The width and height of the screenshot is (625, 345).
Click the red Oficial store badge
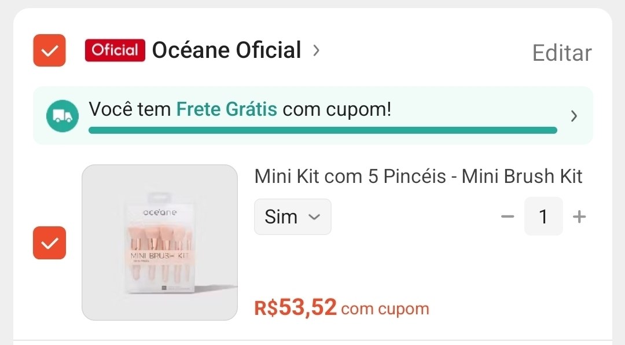pyautogui.click(x=115, y=50)
